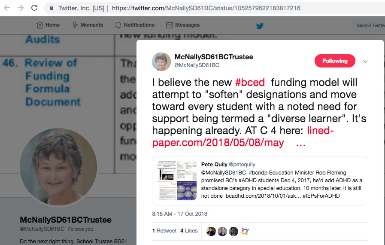Viewport: 385px width, 245px height.
Task: Expand tweet options chevron
Action: coord(365,61)
